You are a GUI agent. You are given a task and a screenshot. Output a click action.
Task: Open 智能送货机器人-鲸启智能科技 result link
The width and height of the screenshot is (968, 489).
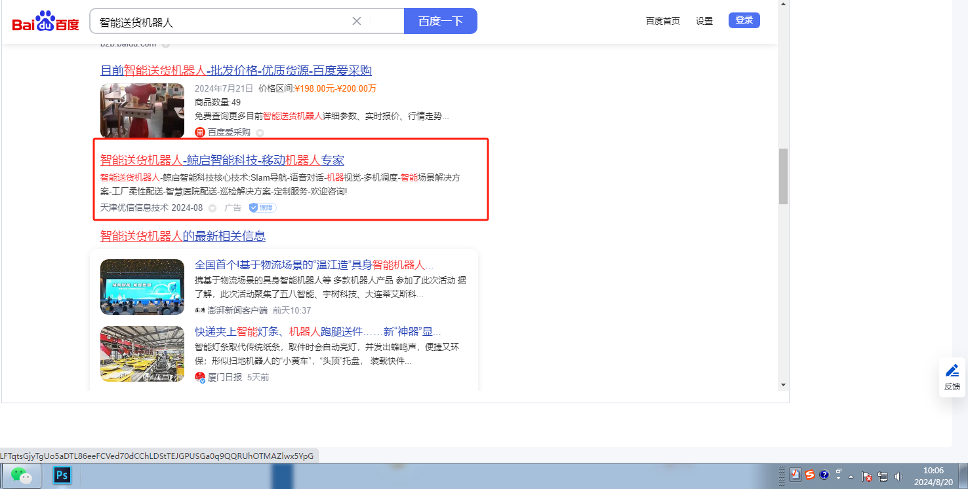click(x=222, y=160)
